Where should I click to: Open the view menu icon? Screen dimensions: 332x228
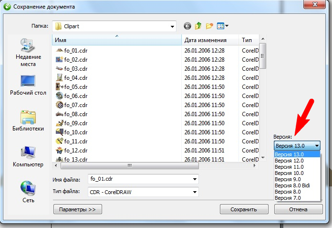coord(223,26)
